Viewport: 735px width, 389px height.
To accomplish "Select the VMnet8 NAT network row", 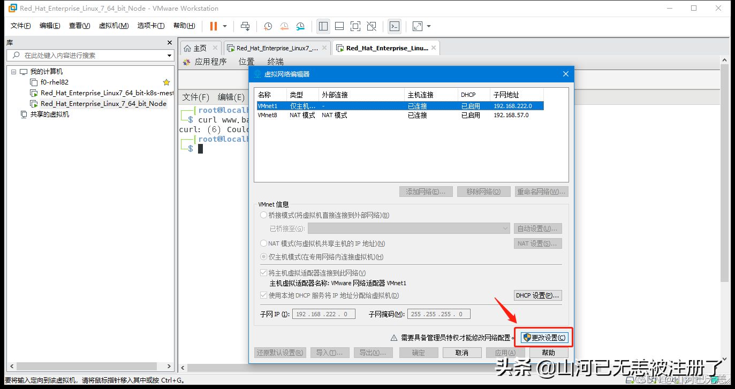I will [x=400, y=115].
